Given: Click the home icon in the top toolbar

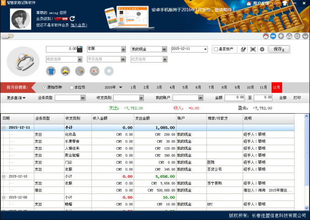Looking at the screenshot, I should [266, 36].
